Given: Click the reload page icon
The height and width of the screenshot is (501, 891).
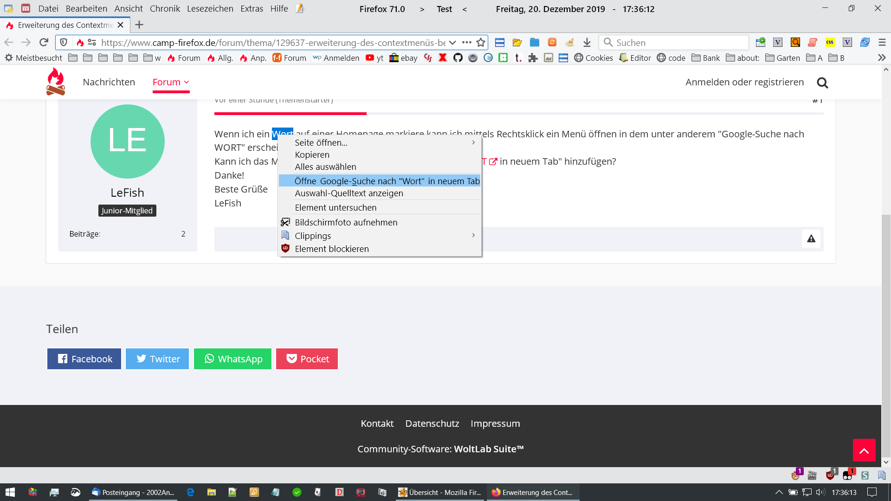Looking at the screenshot, I should 44,43.
